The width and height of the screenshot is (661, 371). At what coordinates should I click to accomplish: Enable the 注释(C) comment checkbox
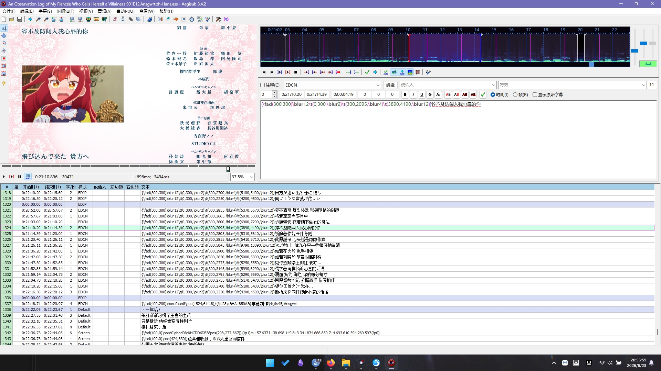(263, 85)
